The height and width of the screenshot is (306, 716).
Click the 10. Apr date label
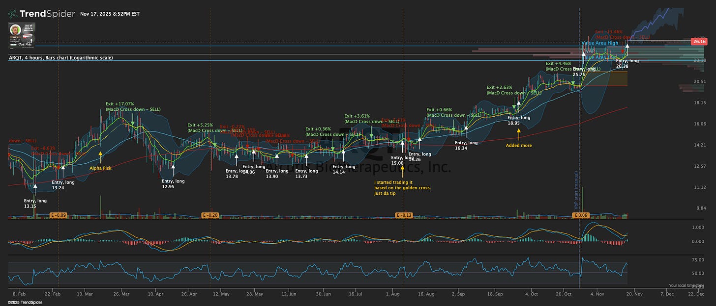(155, 294)
